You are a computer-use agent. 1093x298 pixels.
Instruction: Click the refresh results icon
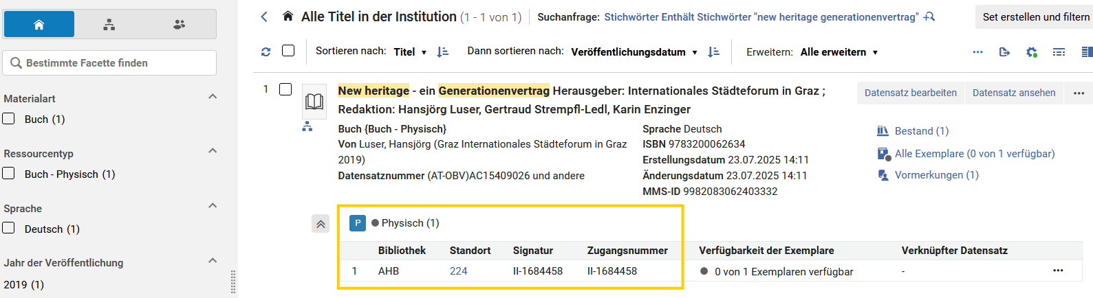(x=266, y=51)
